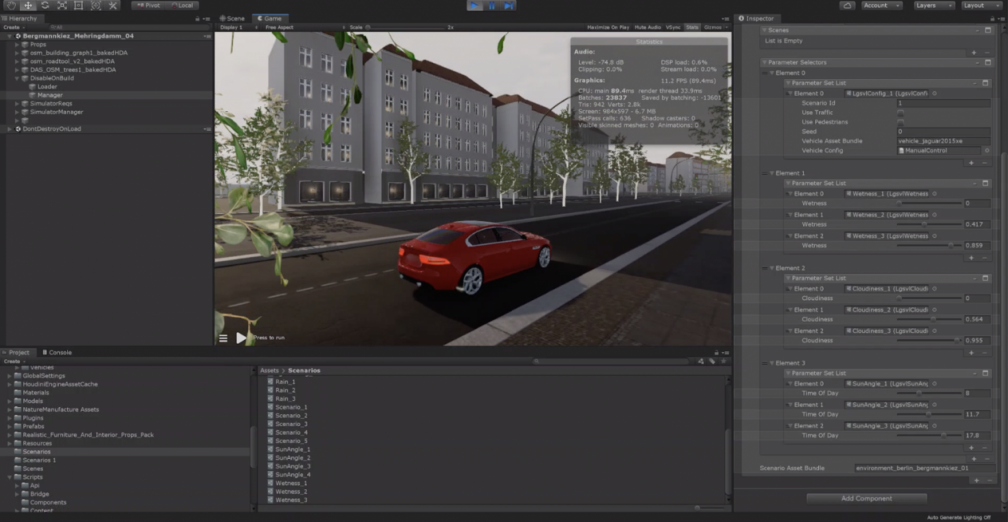Open the cloud services icon
Image resolution: width=1008 pixels, height=522 pixels.
coord(847,6)
